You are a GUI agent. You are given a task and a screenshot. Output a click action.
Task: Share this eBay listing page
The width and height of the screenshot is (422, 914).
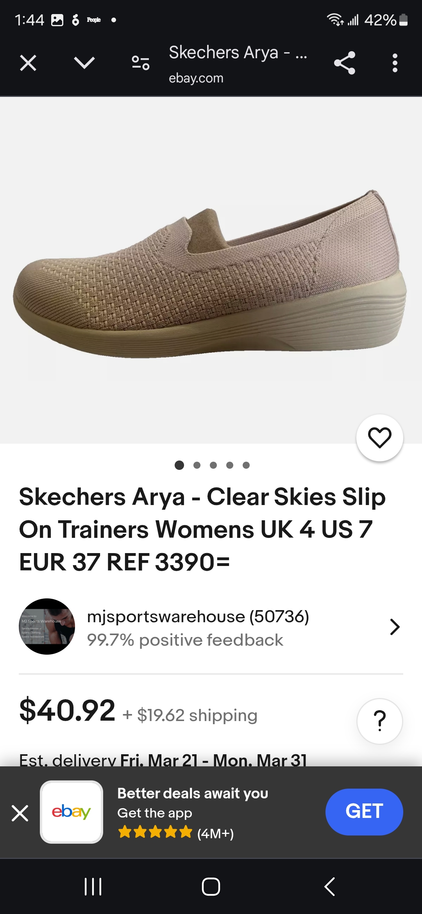click(345, 63)
